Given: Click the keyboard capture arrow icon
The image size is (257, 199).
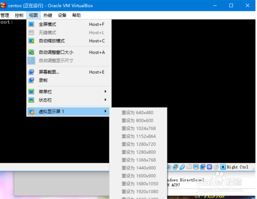Looking at the screenshot, I should (x=223, y=167).
